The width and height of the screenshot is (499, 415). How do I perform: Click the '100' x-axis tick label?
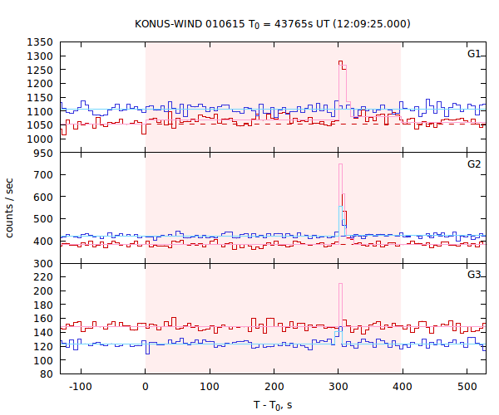point(210,387)
